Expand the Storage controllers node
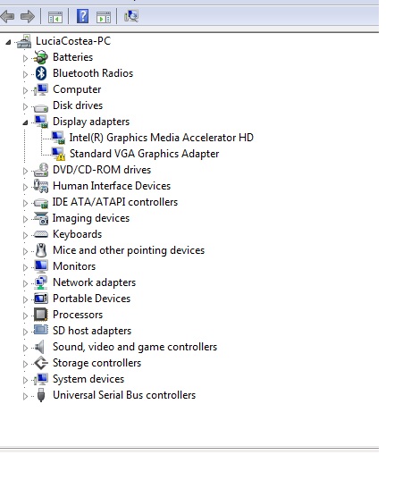 click(x=25, y=364)
